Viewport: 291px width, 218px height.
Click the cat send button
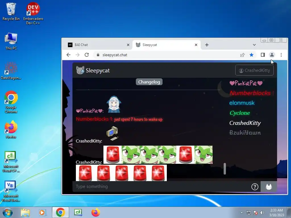(269, 187)
